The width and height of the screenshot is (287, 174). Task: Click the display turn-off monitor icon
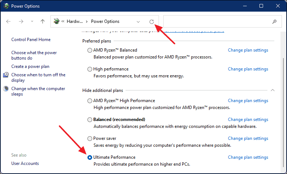point(6,75)
